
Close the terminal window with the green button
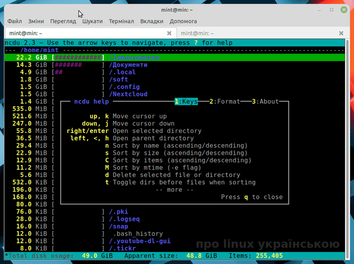click(344, 10)
